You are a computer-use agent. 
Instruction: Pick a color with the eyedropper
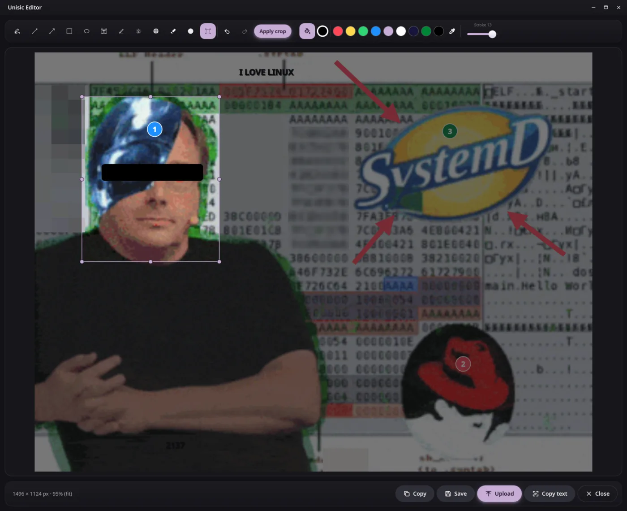[452, 31]
